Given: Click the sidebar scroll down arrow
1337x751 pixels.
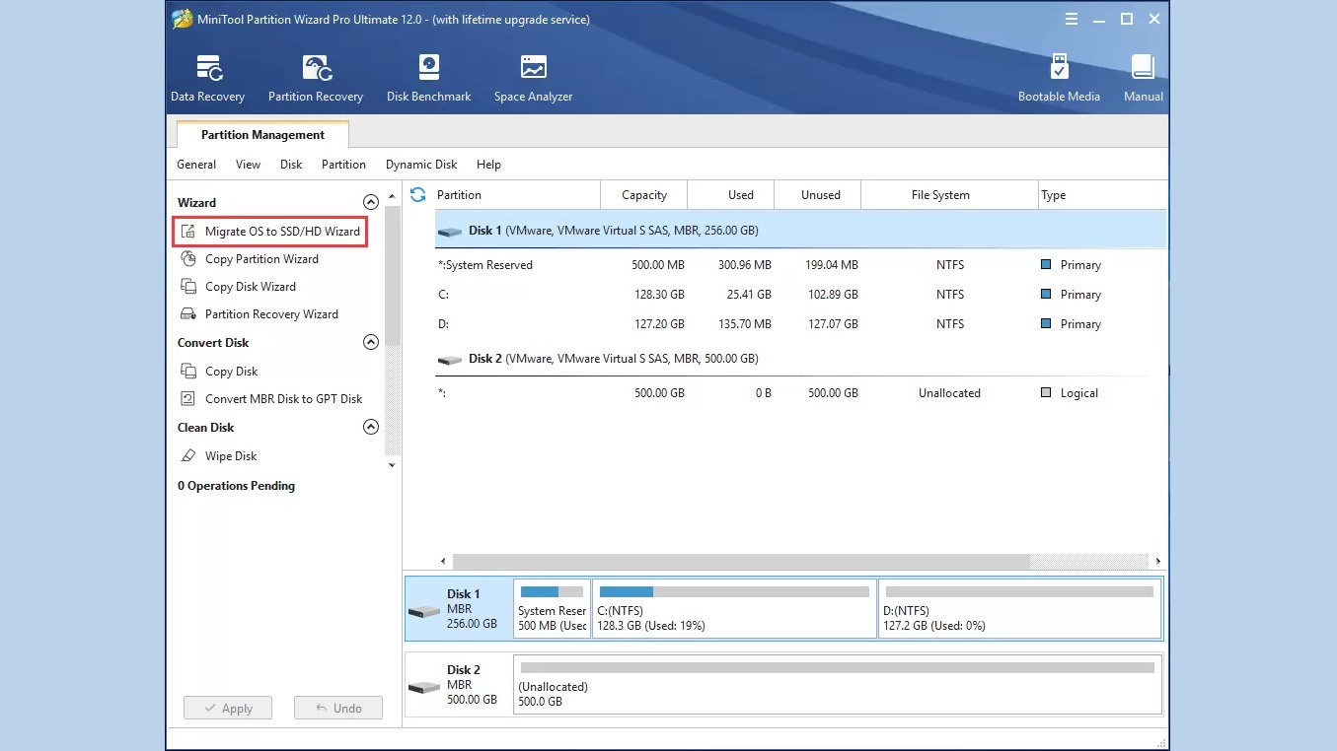Looking at the screenshot, I should click(x=392, y=465).
